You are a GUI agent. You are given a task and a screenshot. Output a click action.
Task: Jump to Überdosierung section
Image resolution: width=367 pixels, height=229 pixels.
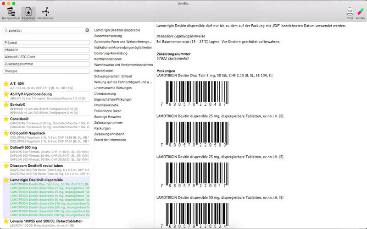[x=105, y=94]
